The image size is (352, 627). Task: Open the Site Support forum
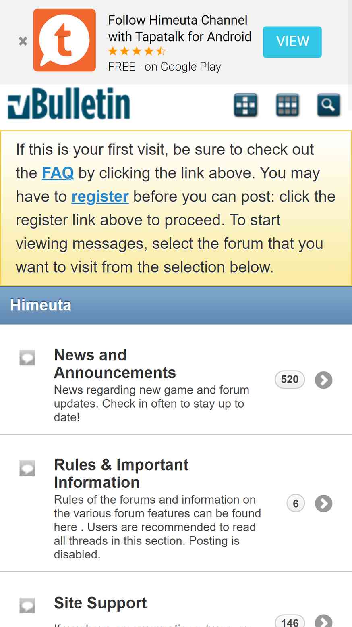pyautogui.click(x=100, y=603)
